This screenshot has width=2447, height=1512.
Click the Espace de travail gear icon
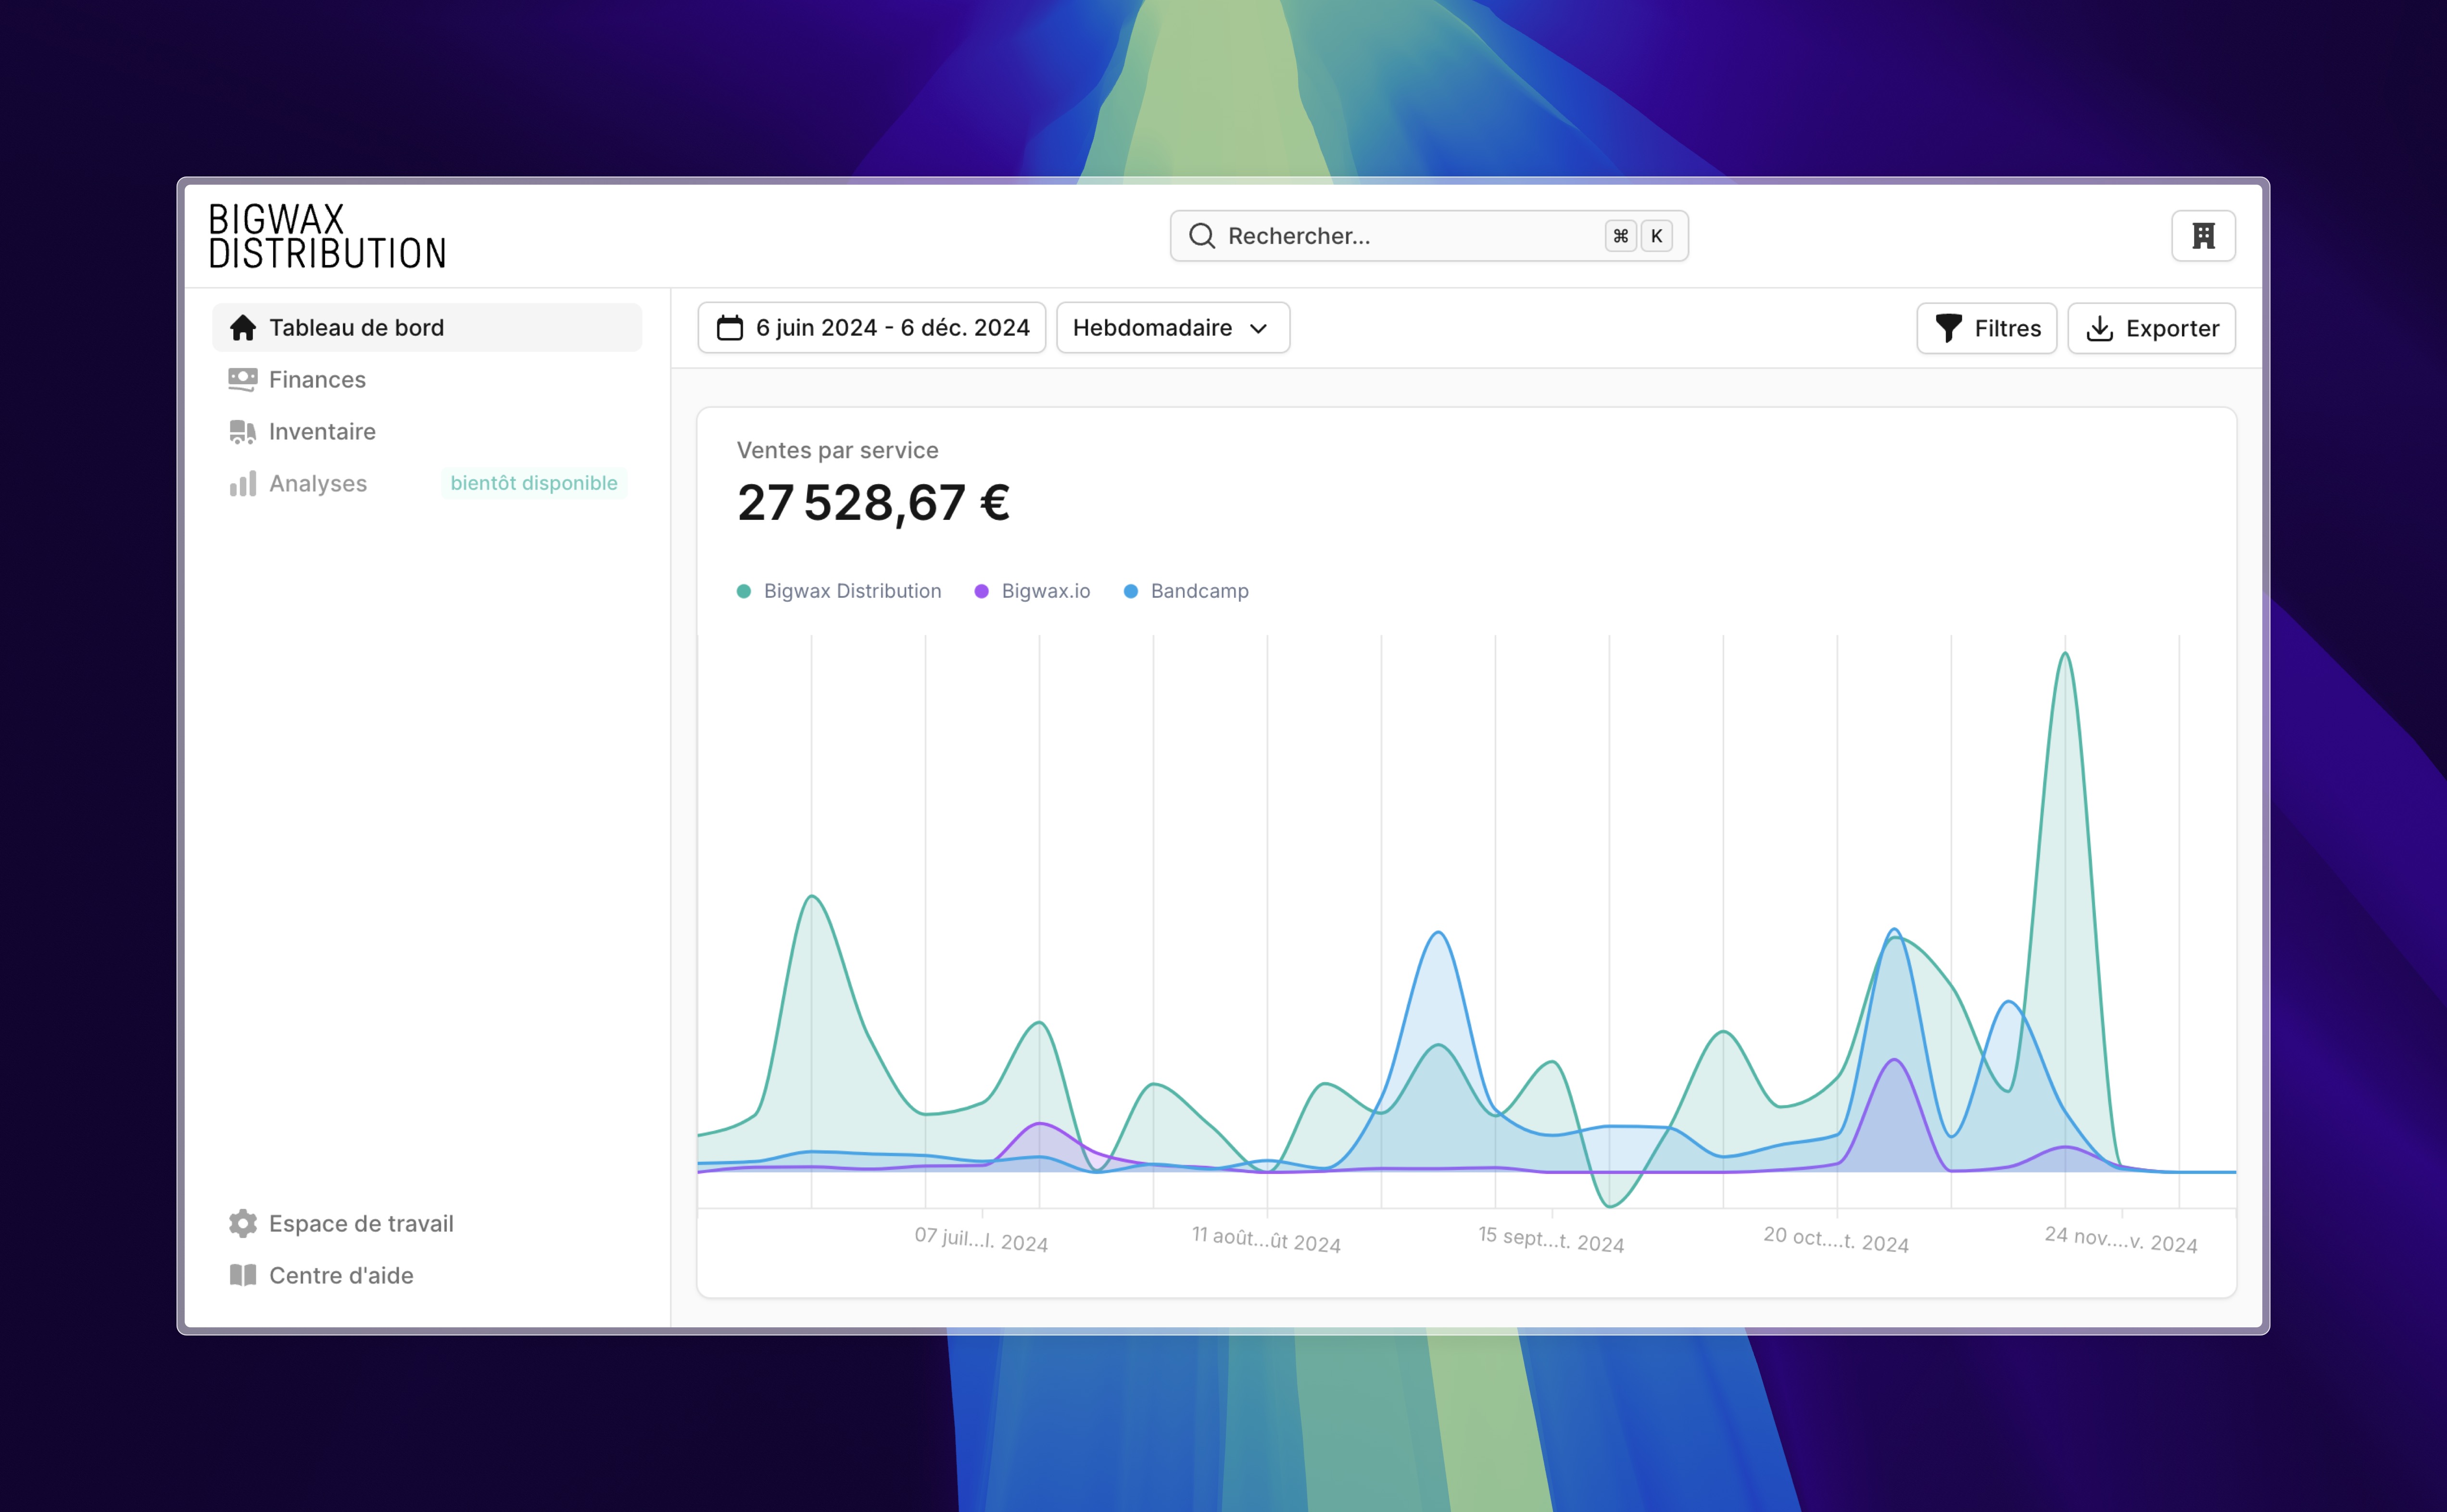(242, 1223)
